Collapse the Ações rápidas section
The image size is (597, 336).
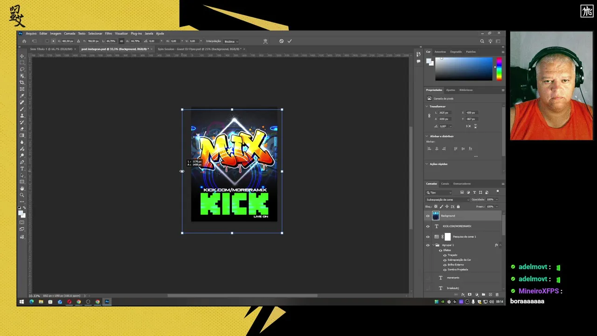click(427, 164)
